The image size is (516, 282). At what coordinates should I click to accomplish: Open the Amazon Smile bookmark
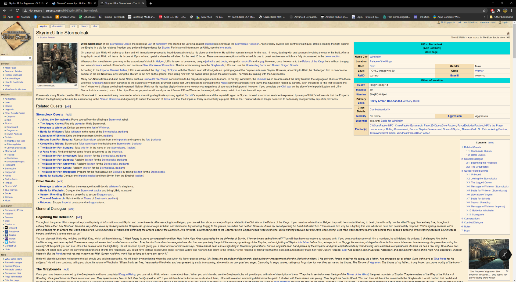(x=65, y=17)
